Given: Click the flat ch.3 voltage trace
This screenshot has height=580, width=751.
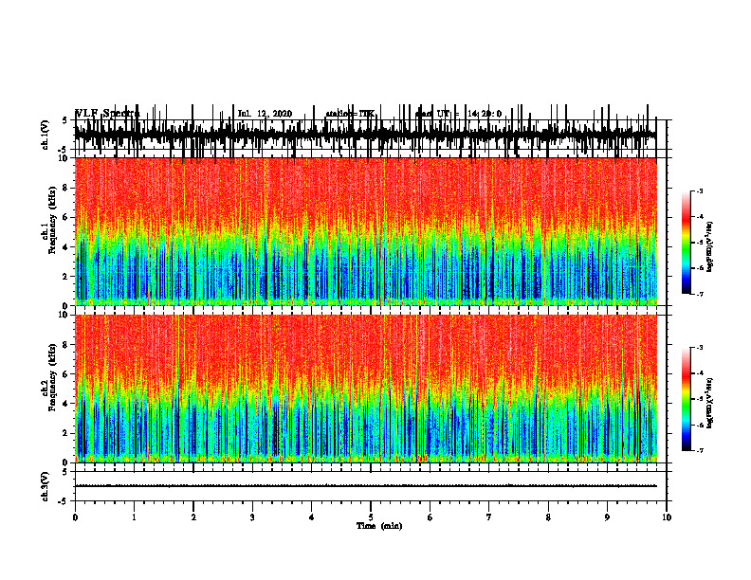Looking at the screenshot, I should point(365,486).
